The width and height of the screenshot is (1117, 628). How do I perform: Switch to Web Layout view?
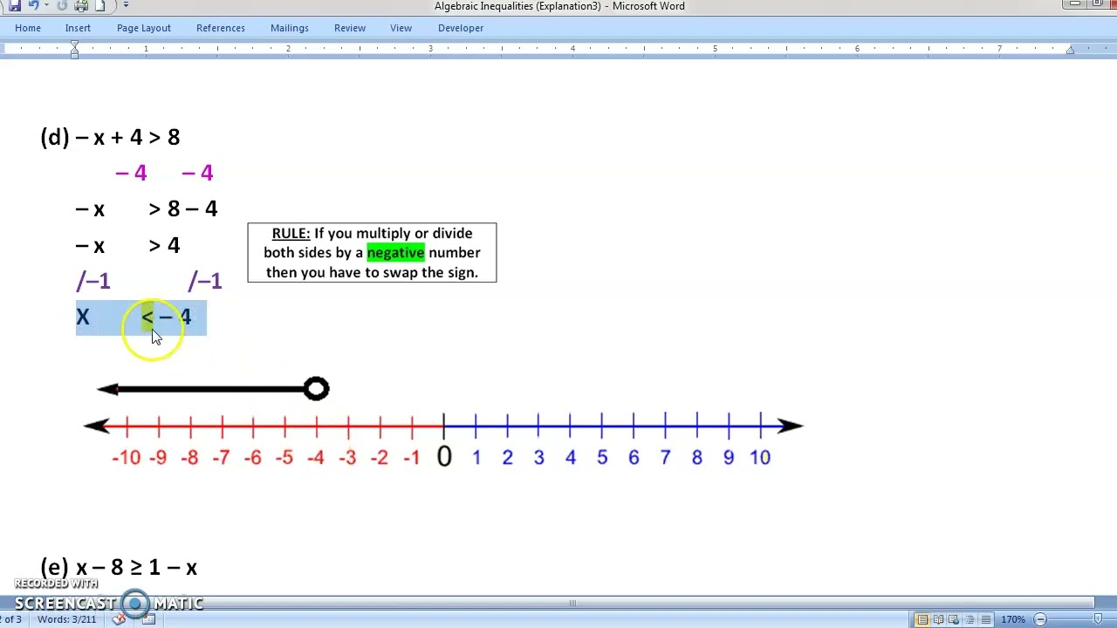pyautogui.click(x=954, y=619)
